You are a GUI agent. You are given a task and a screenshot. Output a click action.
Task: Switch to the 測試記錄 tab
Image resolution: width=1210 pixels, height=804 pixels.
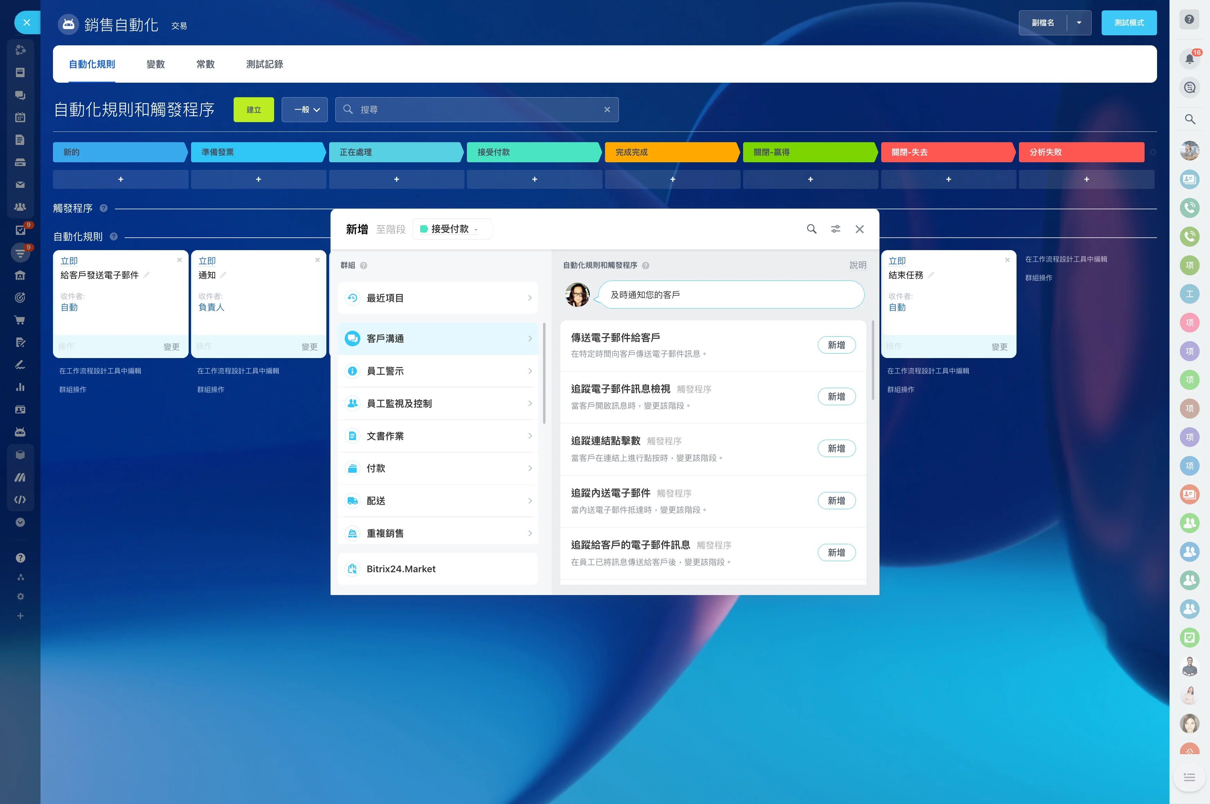(x=264, y=64)
